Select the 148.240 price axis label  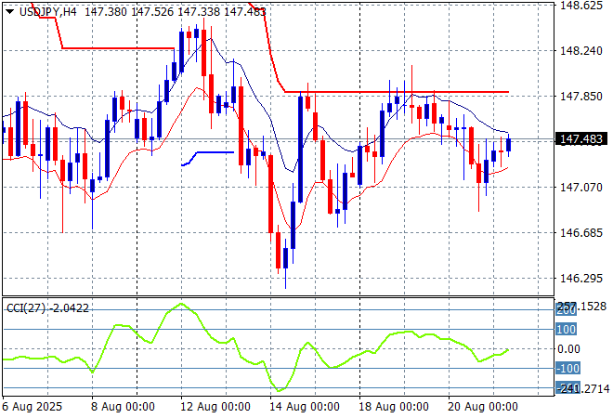coord(581,51)
